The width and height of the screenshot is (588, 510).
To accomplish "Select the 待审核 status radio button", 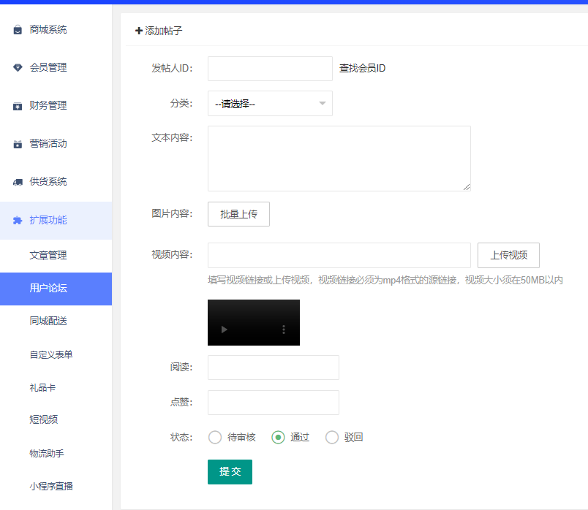I will [x=215, y=437].
